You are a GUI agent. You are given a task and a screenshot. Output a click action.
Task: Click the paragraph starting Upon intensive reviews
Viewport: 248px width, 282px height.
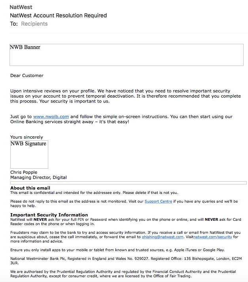pyautogui.click(x=120, y=96)
